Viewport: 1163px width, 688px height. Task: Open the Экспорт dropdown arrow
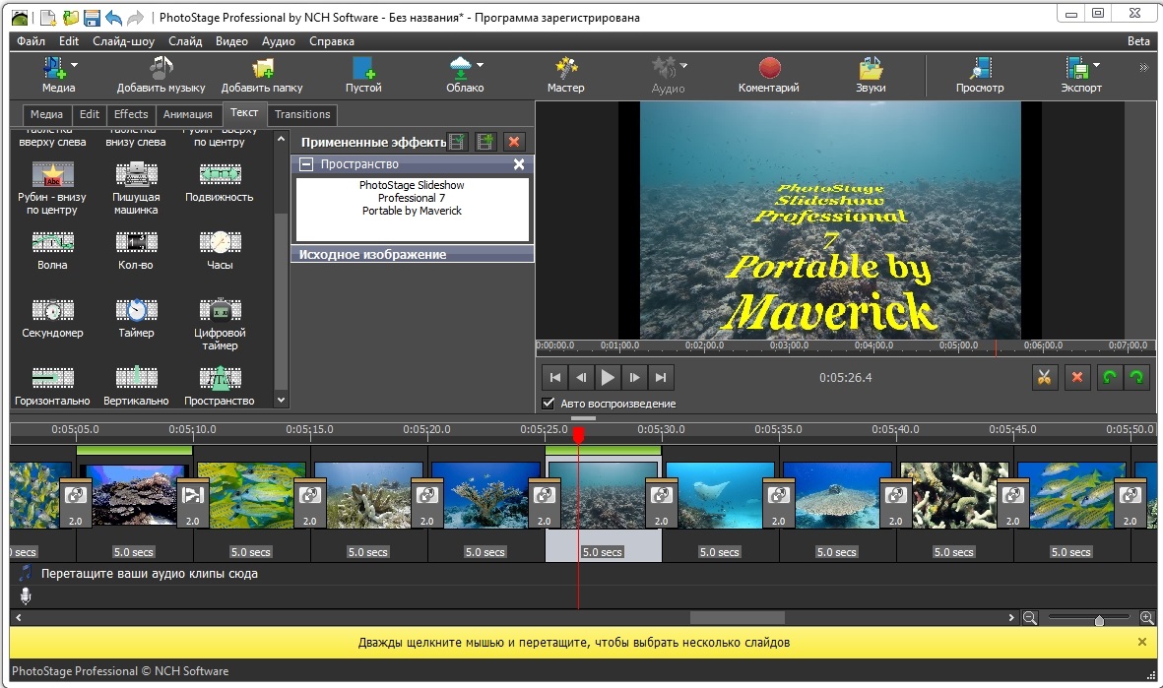[x=1096, y=65]
